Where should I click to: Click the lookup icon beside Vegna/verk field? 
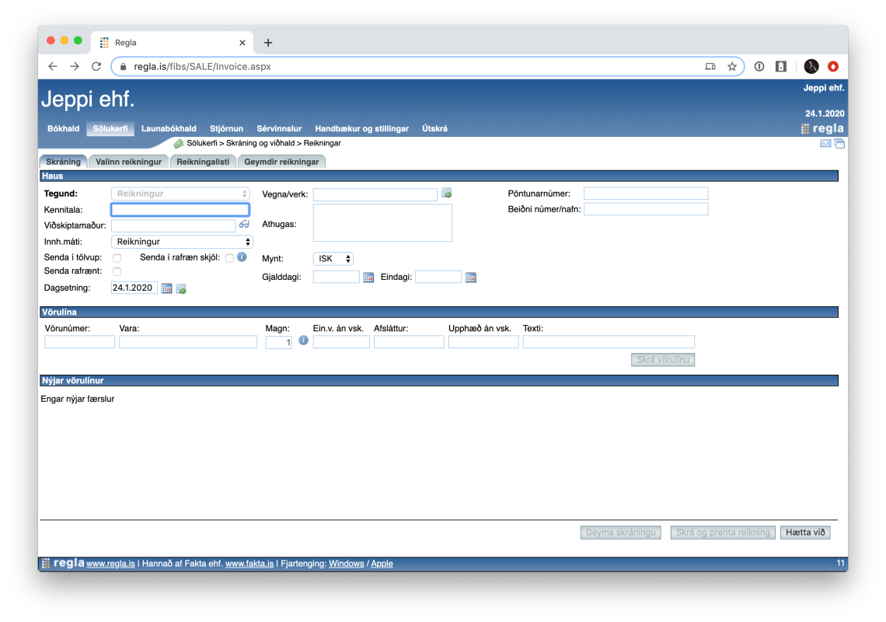point(447,194)
